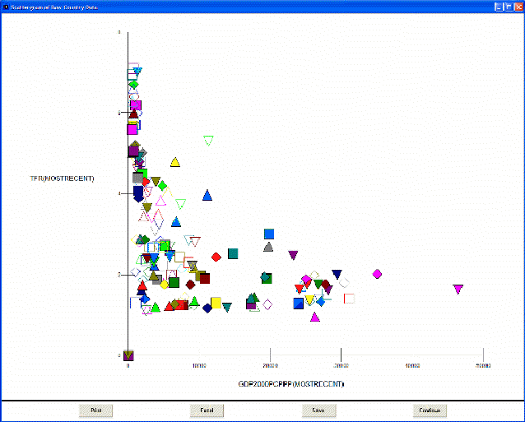Click the scattergram window title bar
This screenshot has width=525, height=422.
tap(247, 6)
